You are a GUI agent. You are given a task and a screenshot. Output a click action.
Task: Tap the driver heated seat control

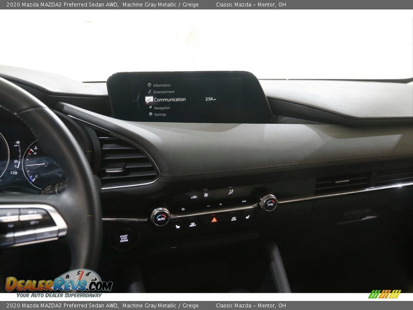tap(178, 226)
